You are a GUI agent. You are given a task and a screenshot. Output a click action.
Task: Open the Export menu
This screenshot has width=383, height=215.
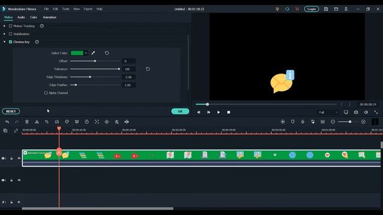(x=88, y=9)
